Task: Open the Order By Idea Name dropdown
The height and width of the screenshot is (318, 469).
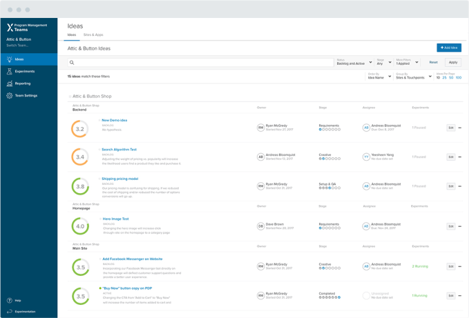Action: [x=379, y=77]
